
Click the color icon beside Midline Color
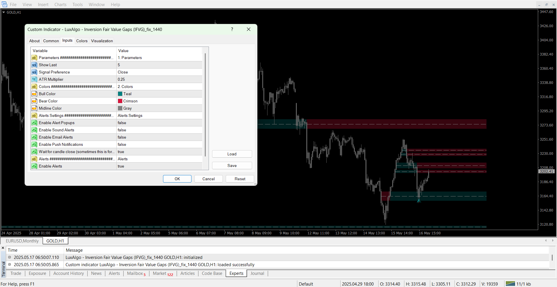point(34,108)
